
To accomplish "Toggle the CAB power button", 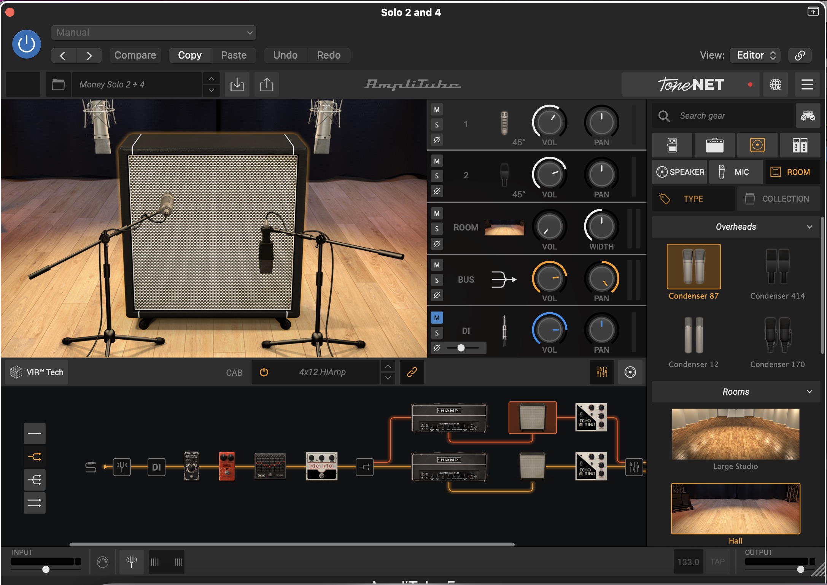I will (x=264, y=372).
